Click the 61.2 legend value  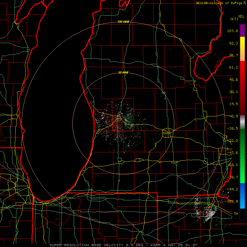[x=234, y=68]
